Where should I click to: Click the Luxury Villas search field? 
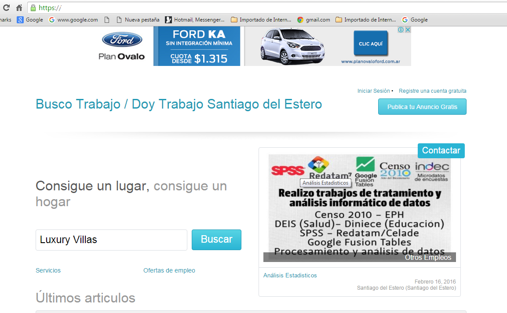(x=111, y=240)
